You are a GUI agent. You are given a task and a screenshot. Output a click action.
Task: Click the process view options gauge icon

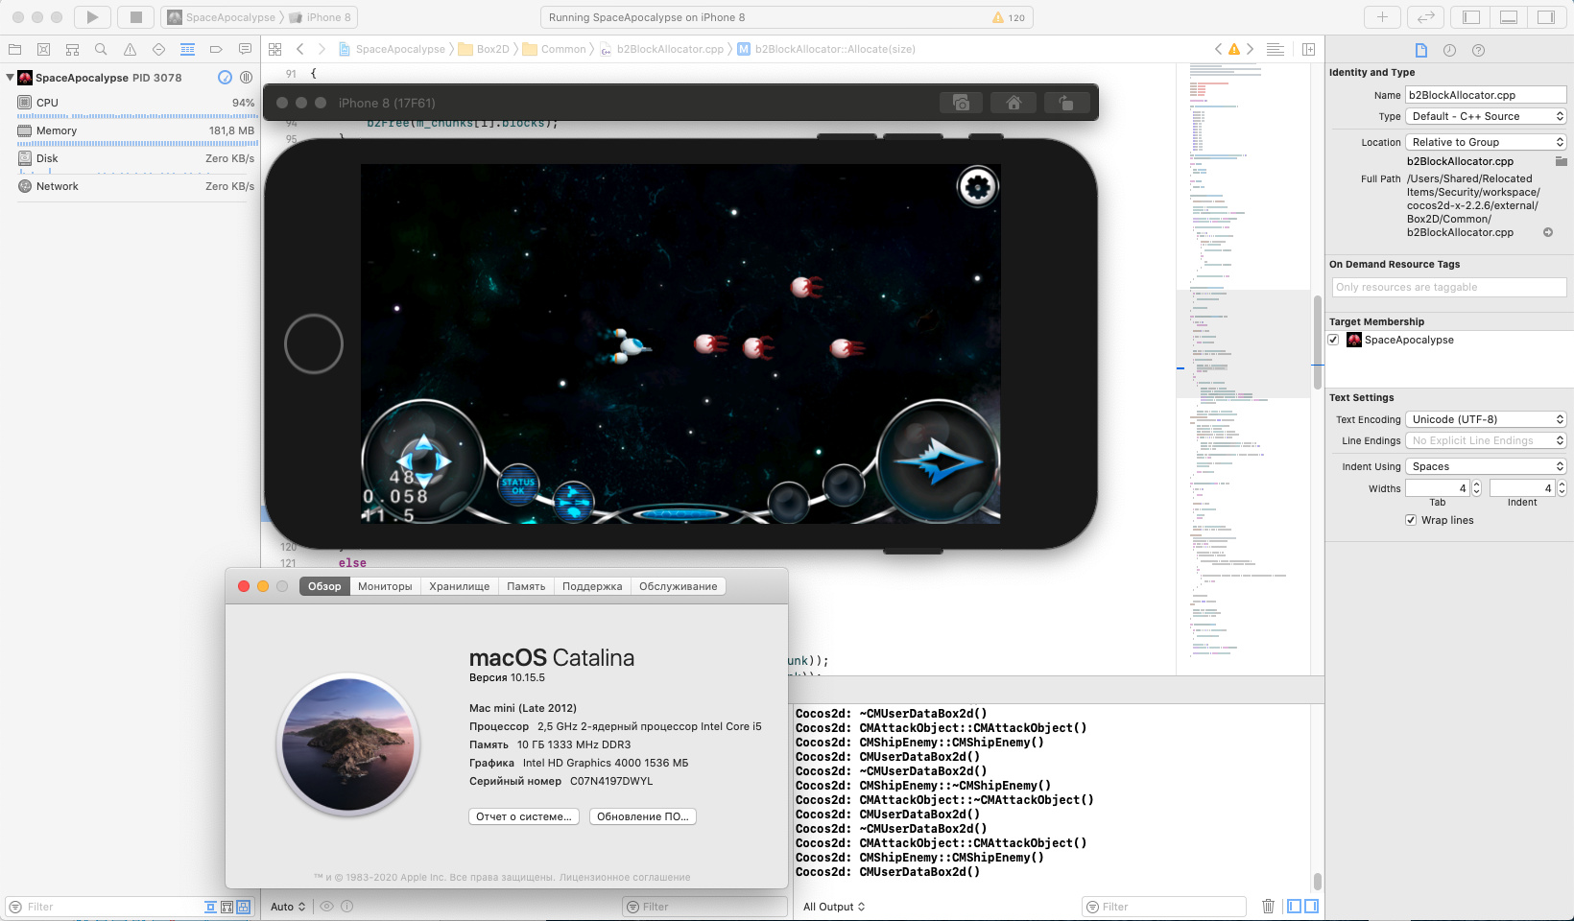point(225,77)
